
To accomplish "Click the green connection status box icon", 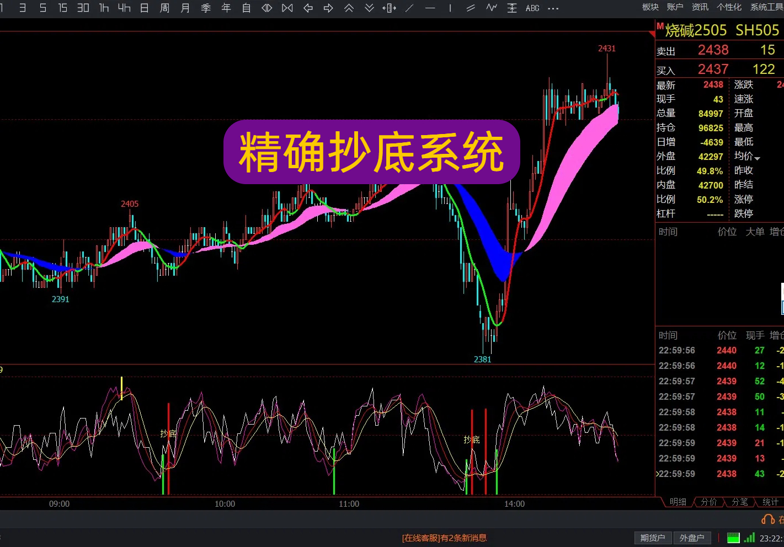I will 733,538.
